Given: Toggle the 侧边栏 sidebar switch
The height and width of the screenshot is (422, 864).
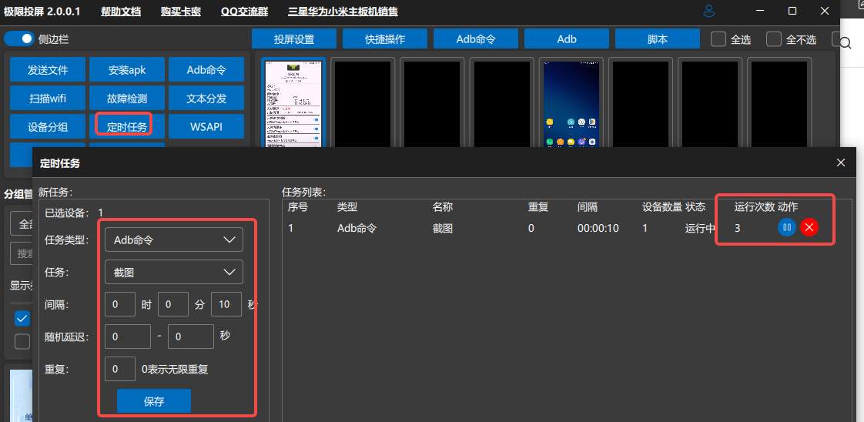Looking at the screenshot, I should pos(19,39).
